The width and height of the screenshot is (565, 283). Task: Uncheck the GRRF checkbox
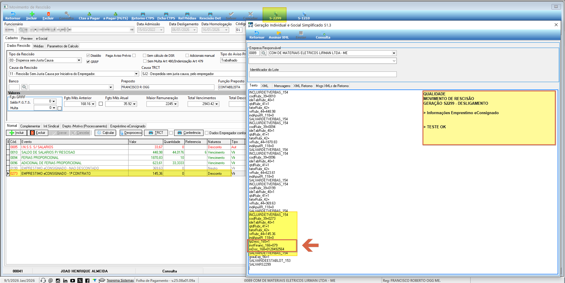coord(88,62)
